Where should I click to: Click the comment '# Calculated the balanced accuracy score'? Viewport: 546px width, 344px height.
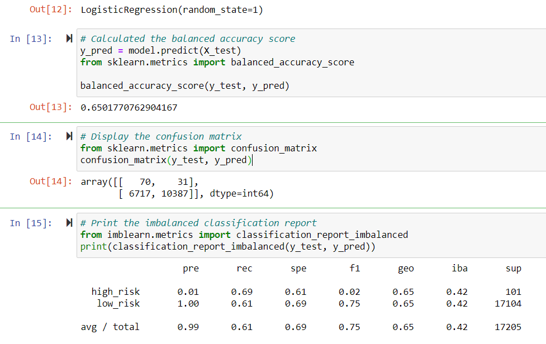click(188, 39)
